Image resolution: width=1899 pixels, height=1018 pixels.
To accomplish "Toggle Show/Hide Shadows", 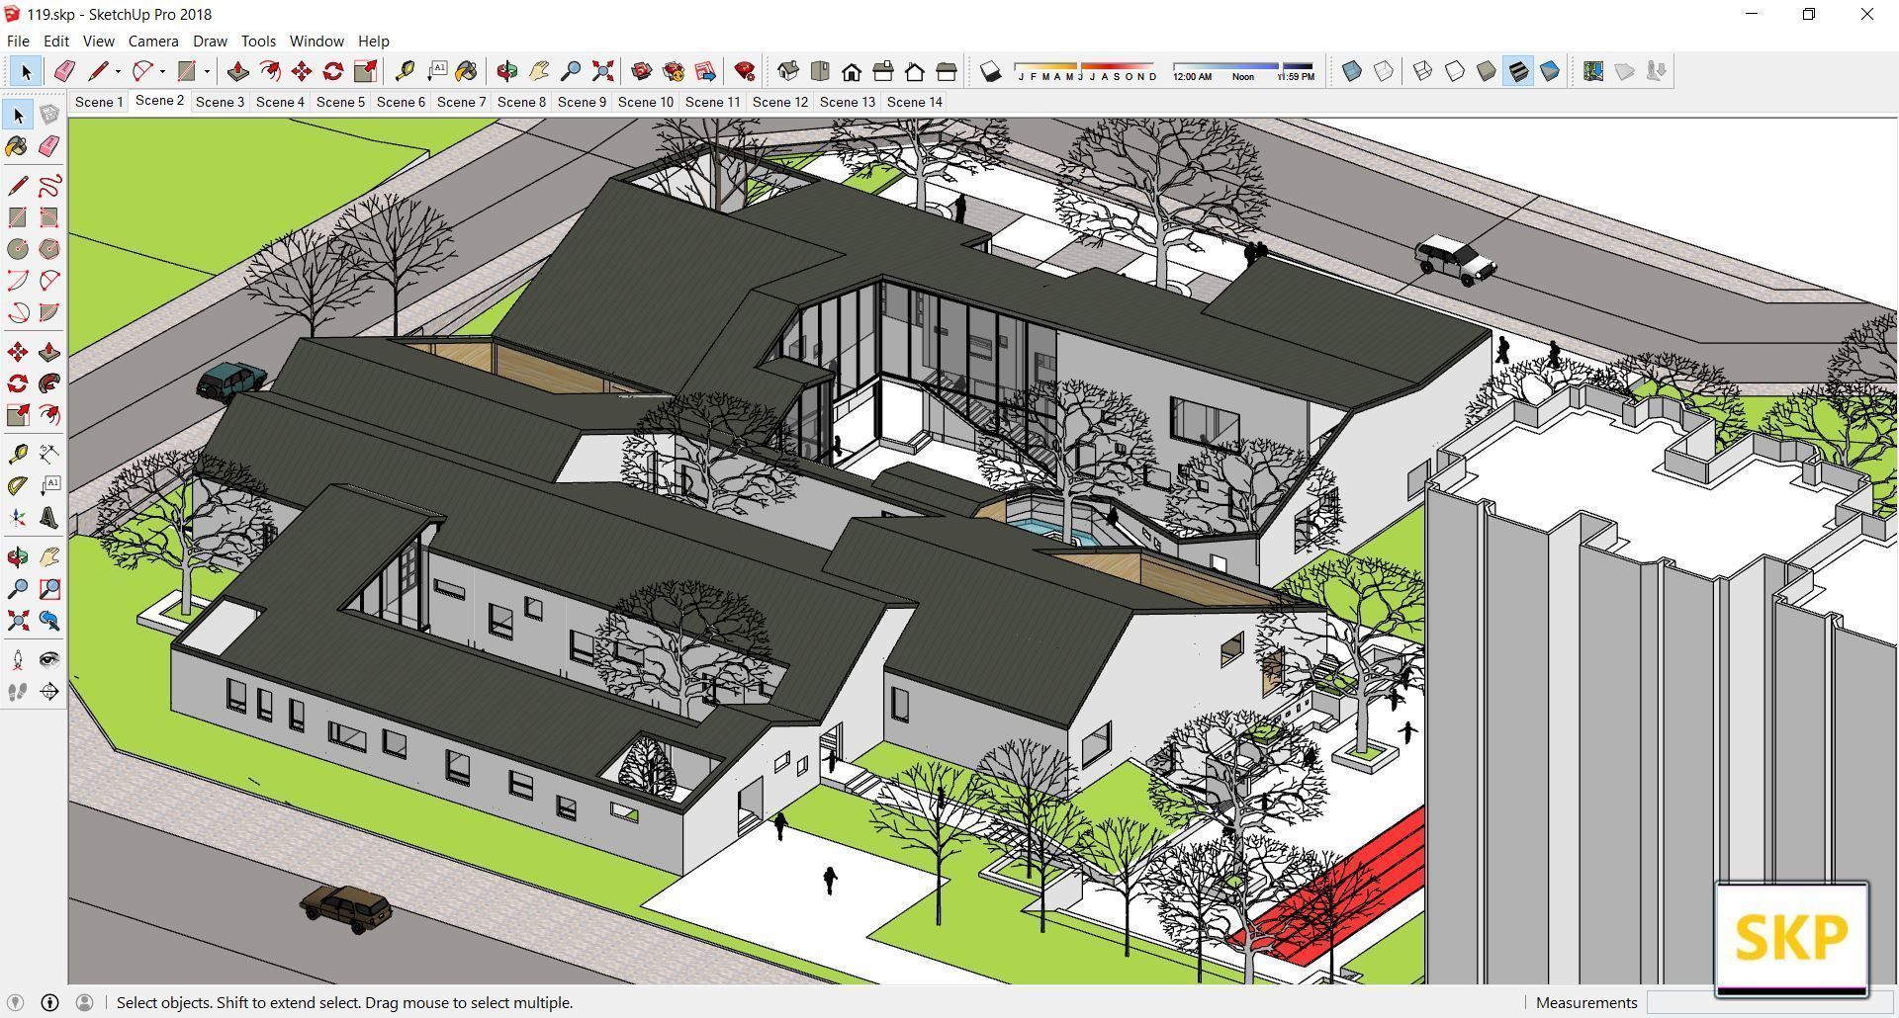I will pyautogui.click(x=990, y=71).
